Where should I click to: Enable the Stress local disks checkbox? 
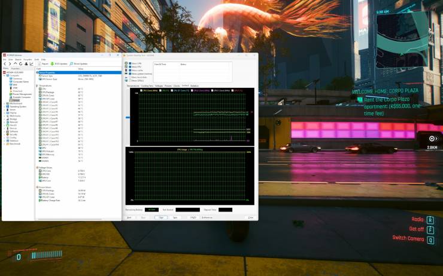click(x=130, y=77)
